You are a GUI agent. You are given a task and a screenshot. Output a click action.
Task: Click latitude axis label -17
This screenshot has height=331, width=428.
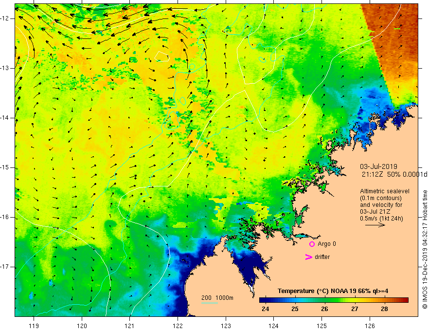coord(5,267)
